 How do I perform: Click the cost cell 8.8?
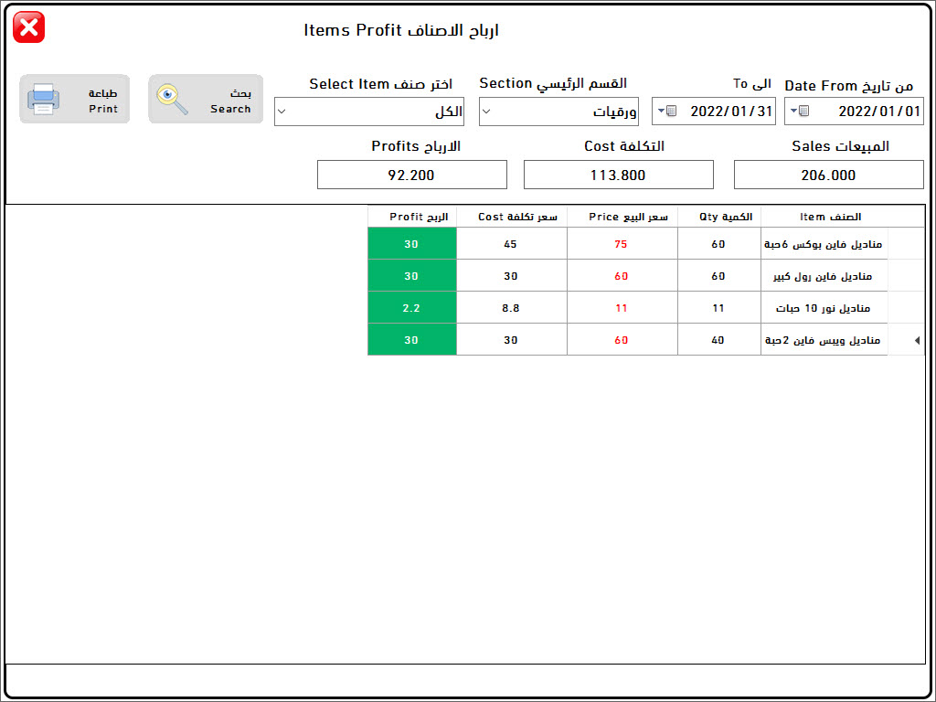click(x=512, y=308)
